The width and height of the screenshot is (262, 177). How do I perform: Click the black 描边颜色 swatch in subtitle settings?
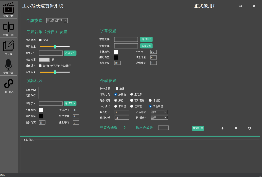click(116, 57)
